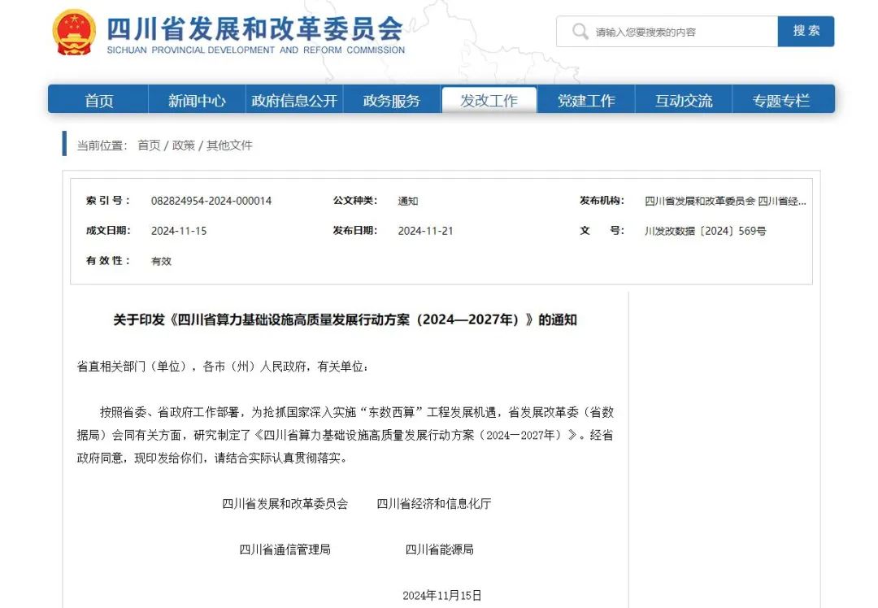The width and height of the screenshot is (878, 608).
Task: Click signature 四川省能源局
Action: coord(440,549)
